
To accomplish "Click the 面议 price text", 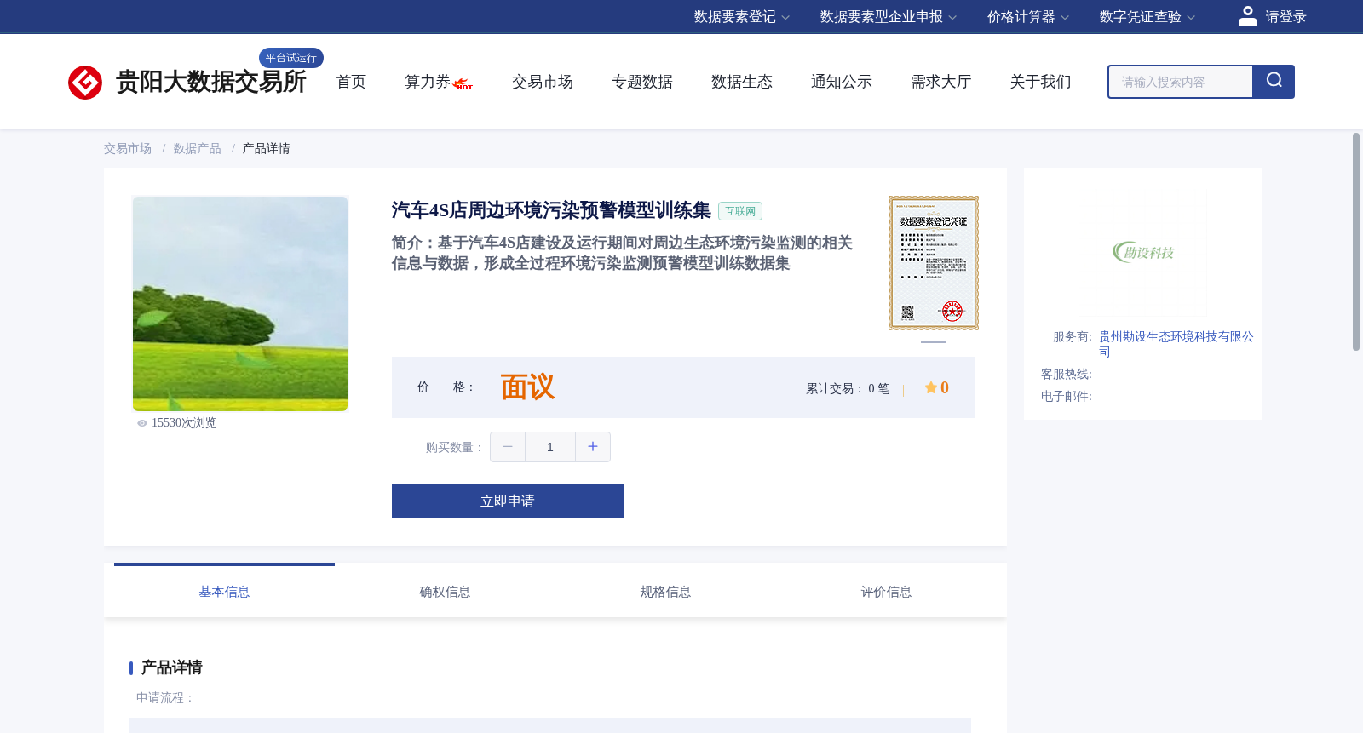I will coord(527,387).
